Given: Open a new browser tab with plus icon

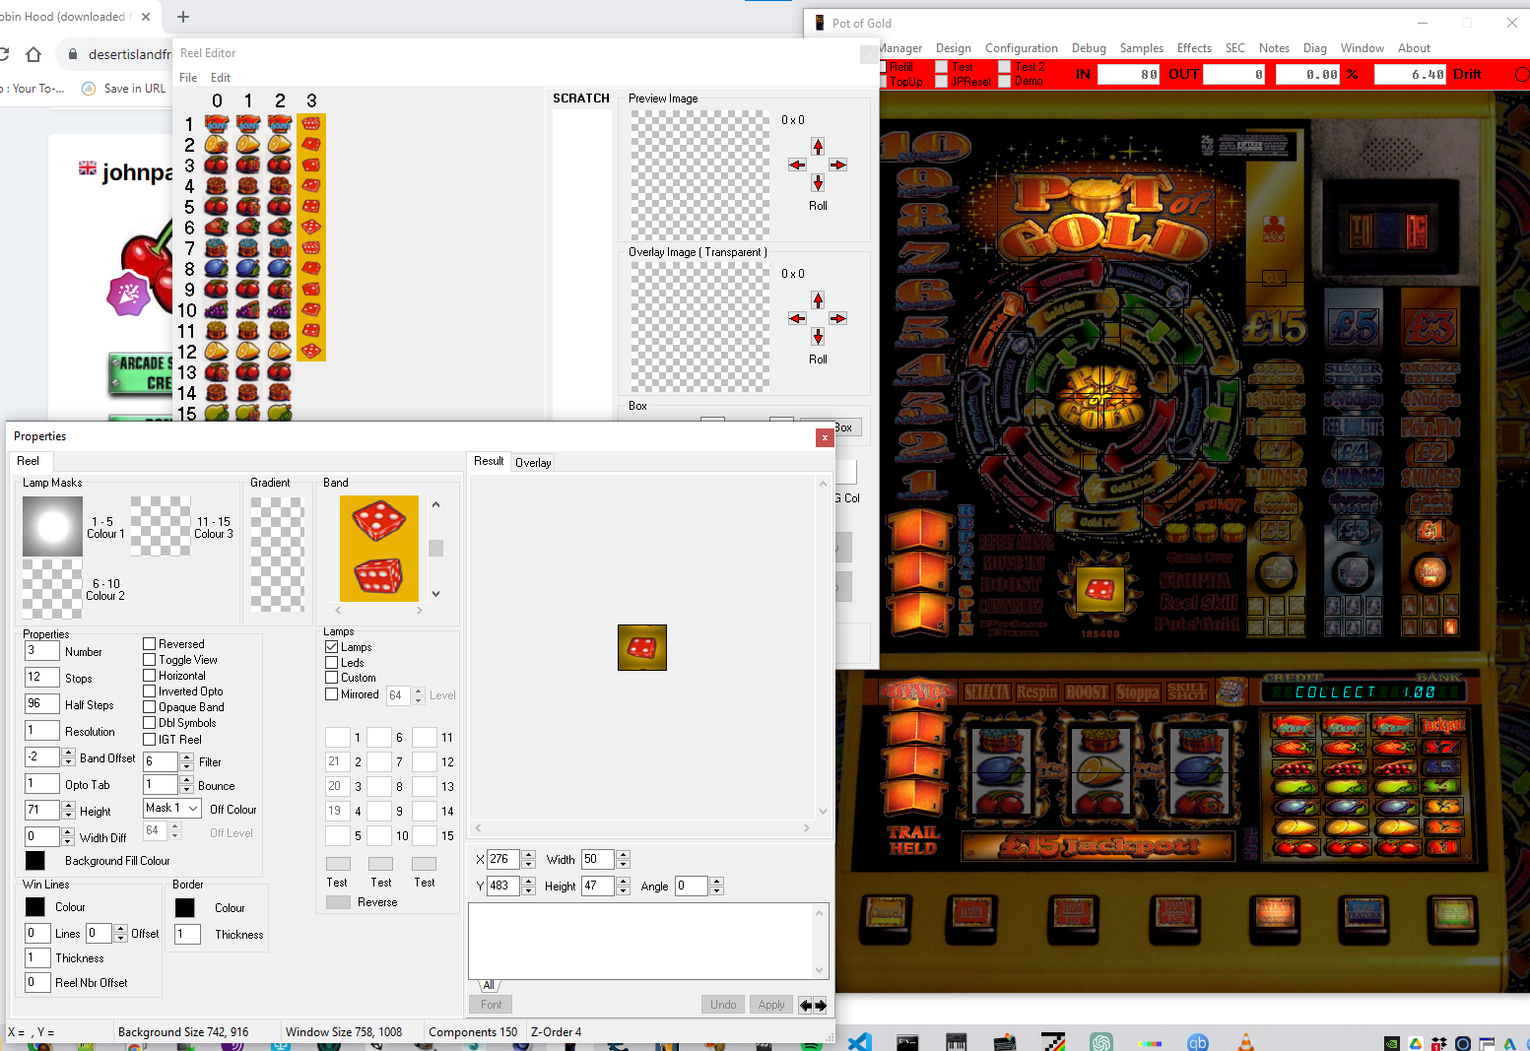Looking at the screenshot, I should [x=183, y=17].
